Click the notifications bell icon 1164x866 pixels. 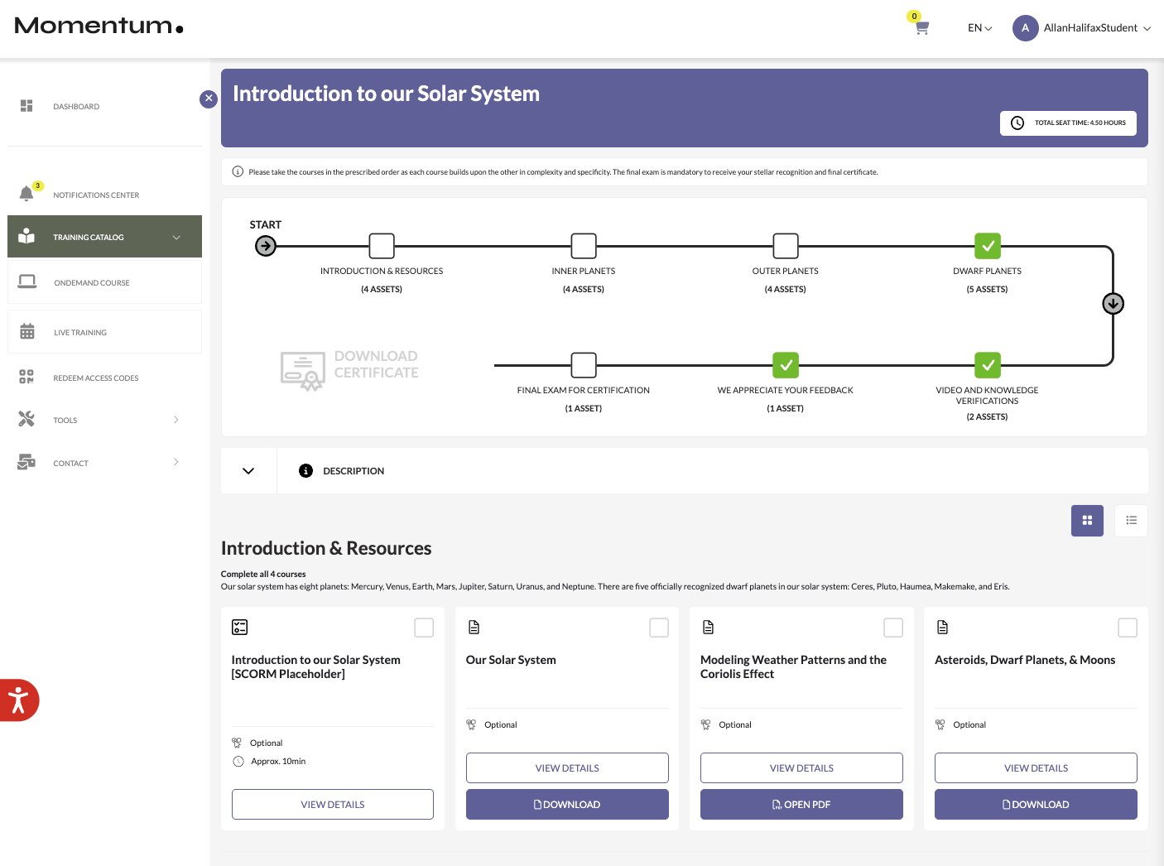(26, 194)
